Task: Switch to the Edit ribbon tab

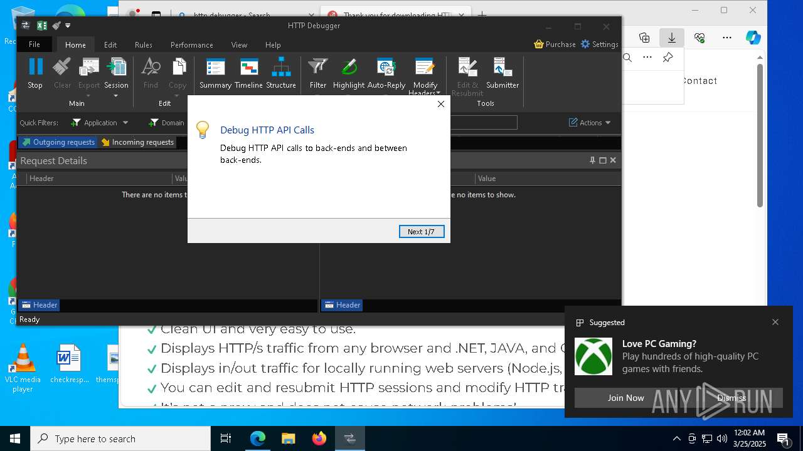Action: coord(110,44)
